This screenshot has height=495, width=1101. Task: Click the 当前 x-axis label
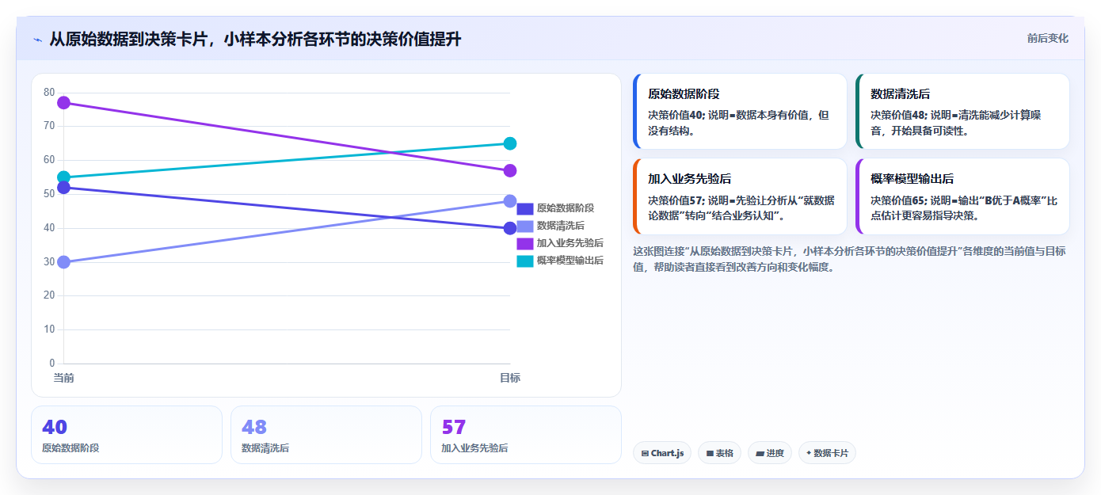point(64,378)
